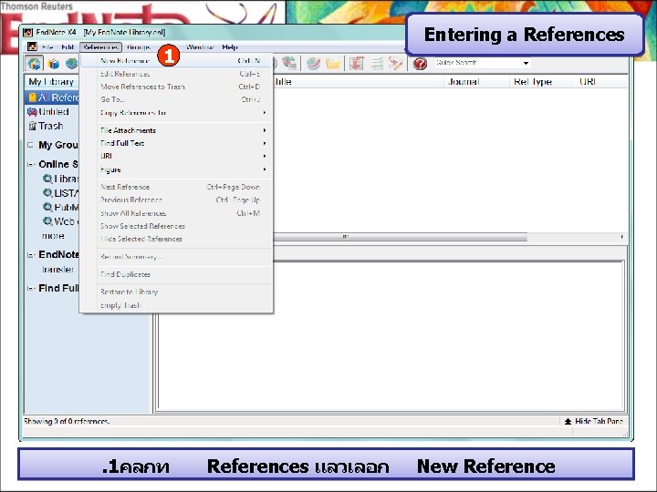Select the PubMed online search entry

(60, 207)
